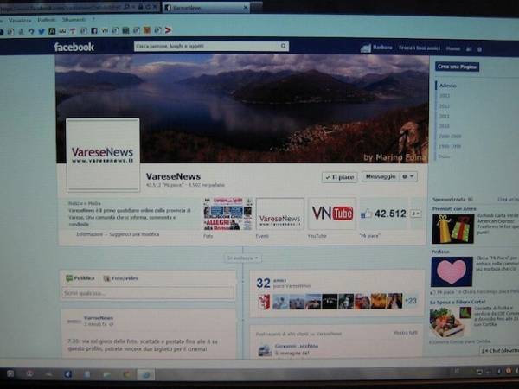Click Barbara's profile picture in header
519x389 pixels.
coord(365,48)
